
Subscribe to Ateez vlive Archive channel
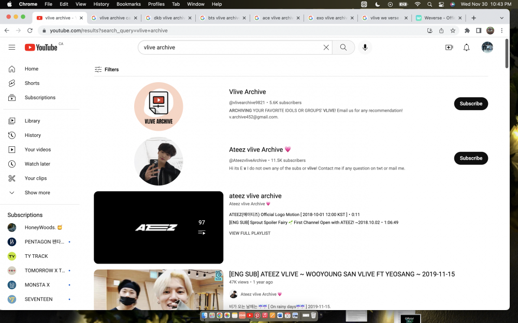click(x=471, y=158)
